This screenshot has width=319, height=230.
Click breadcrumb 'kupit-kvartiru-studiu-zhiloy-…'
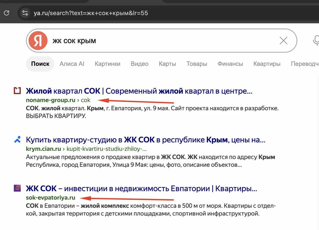tap(106, 149)
